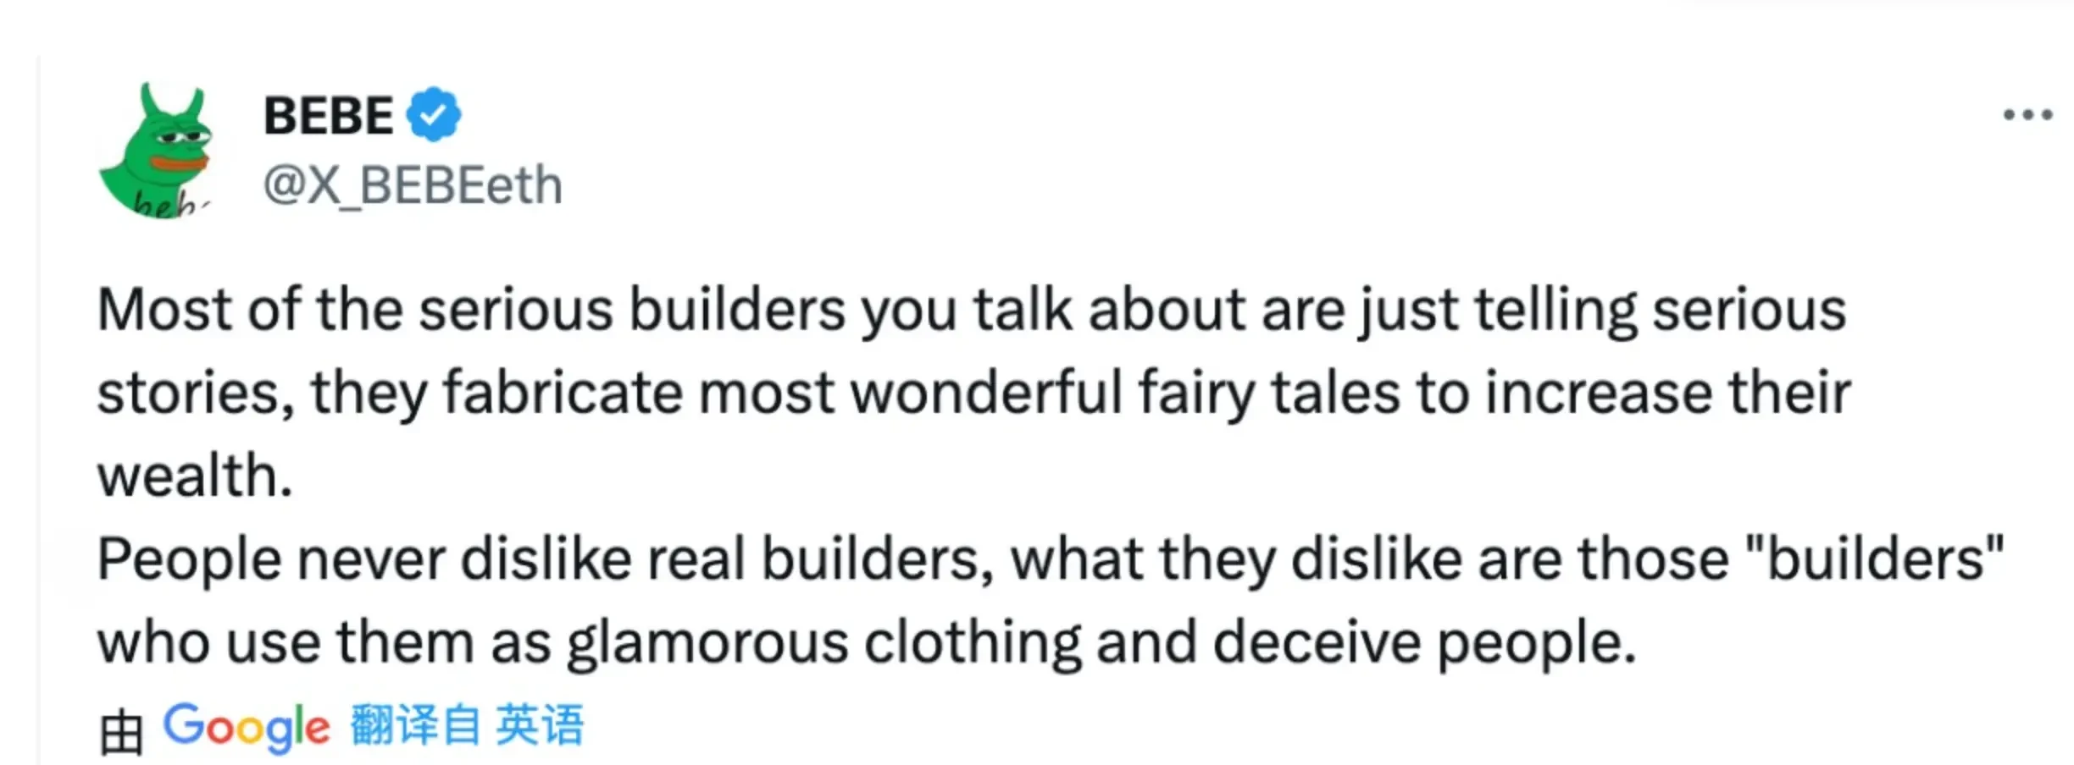Screen dimensions: 2074x765
Task: Click the BEBE display name
Action: pyautogui.click(x=329, y=115)
